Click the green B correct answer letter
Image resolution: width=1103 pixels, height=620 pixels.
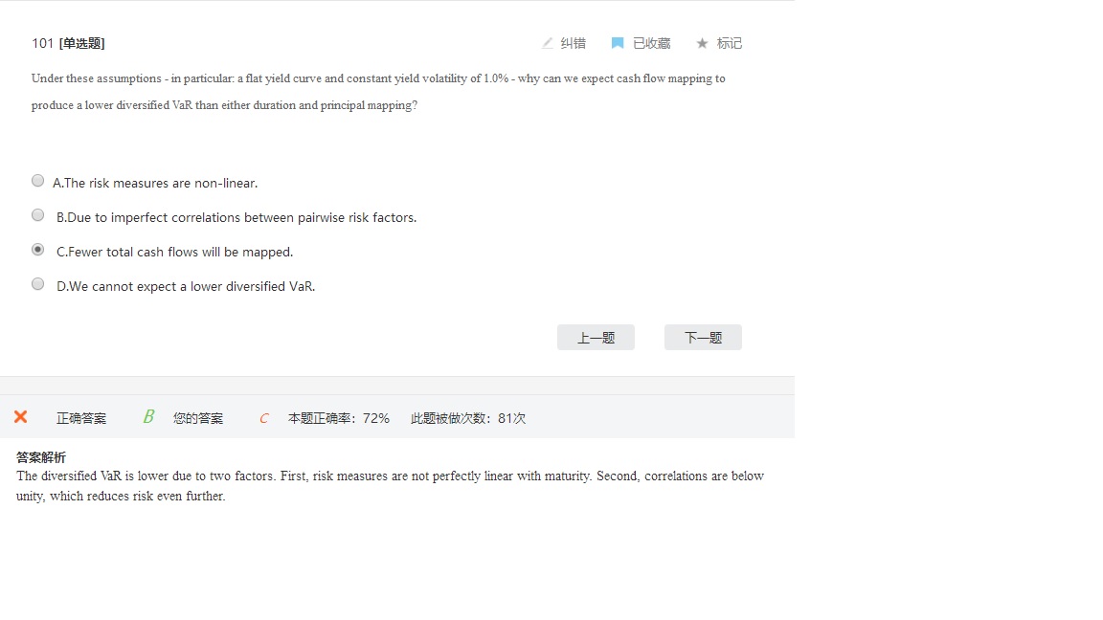coord(148,416)
